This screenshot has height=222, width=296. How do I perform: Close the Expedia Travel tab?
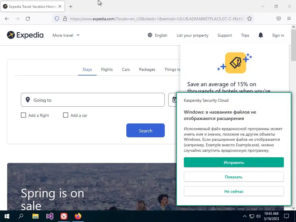(x=60, y=6)
